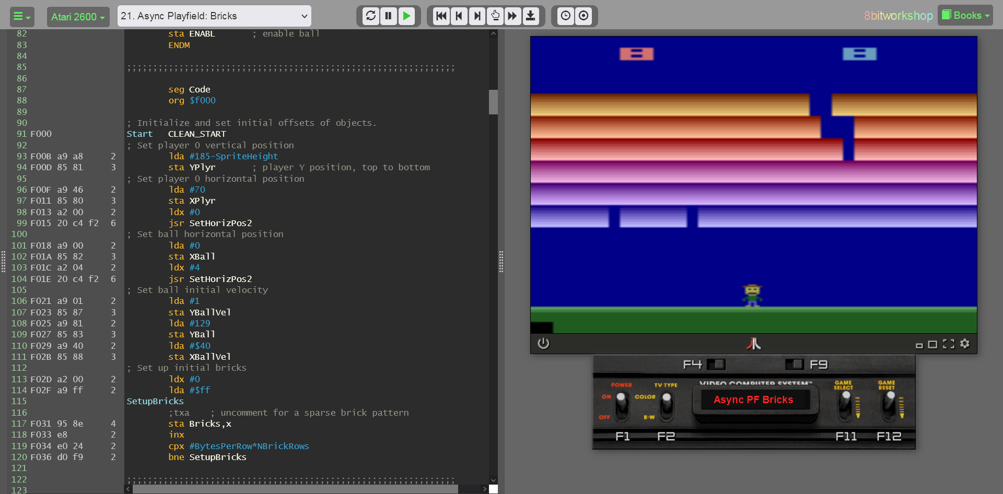The width and height of the screenshot is (1003, 494).
Task: Toggle the F9 difficulty switch
Action: point(795,364)
